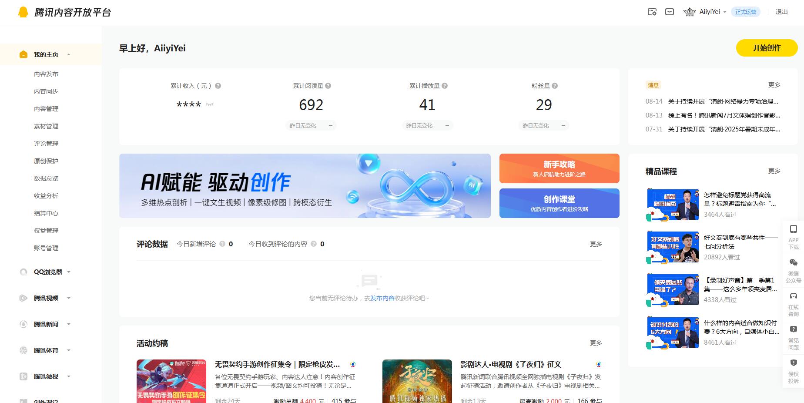Click 更多 in the 精品课程 panel

(774, 171)
